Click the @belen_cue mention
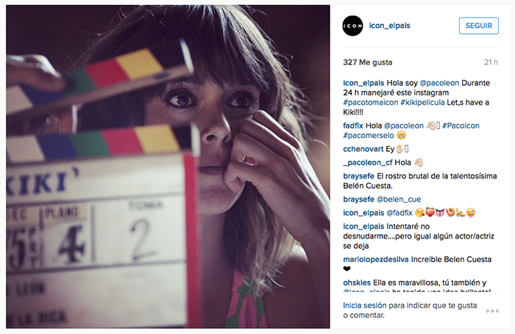515x334 pixels. pyautogui.click(x=399, y=199)
